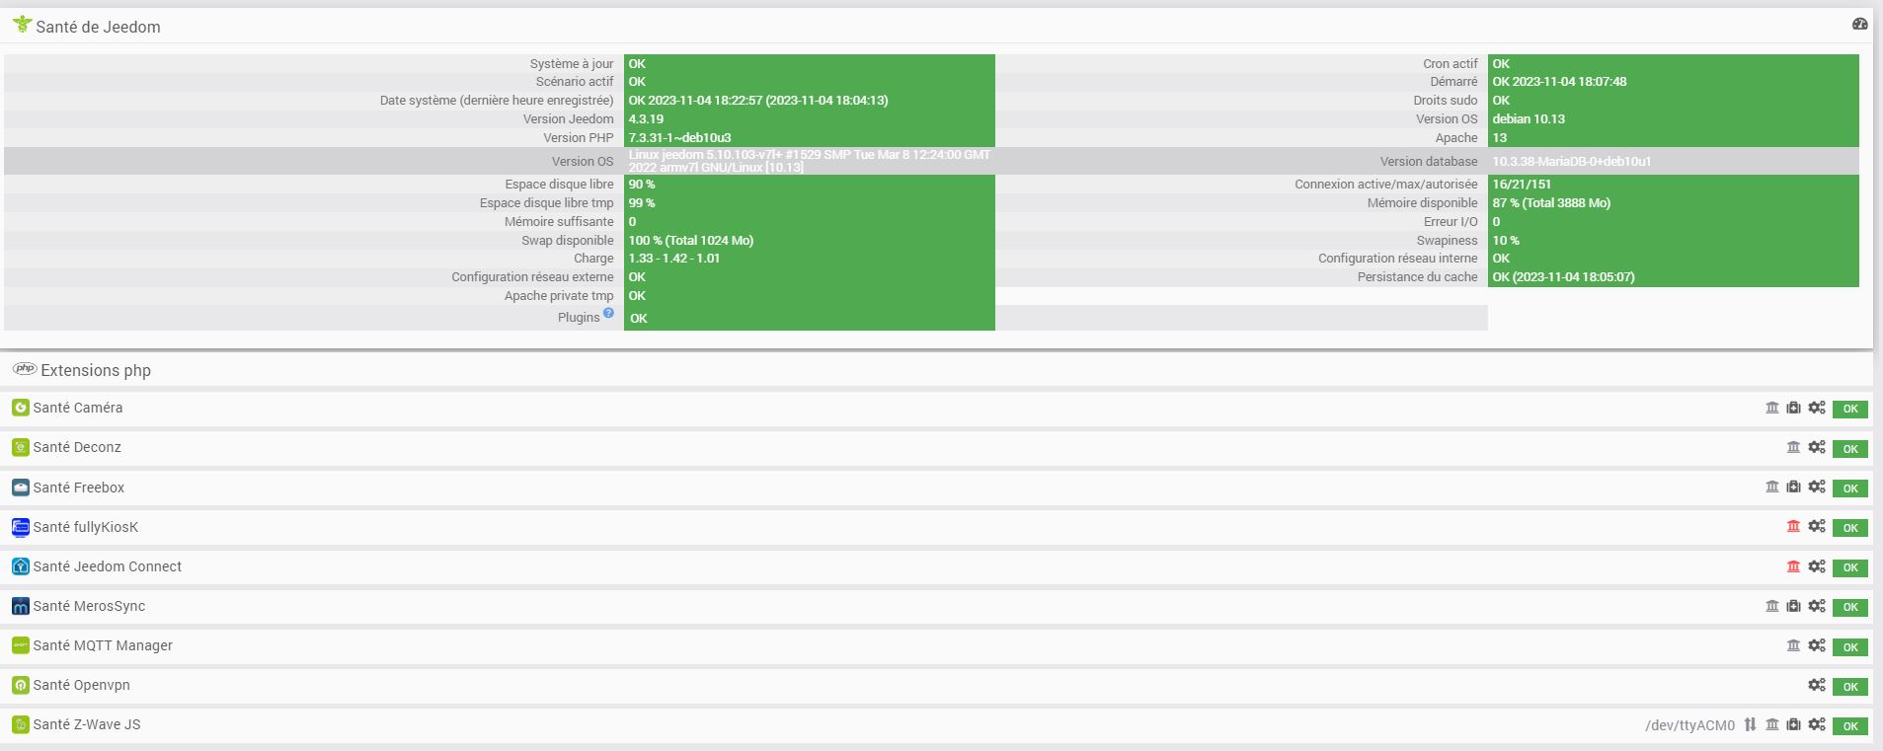The width and height of the screenshot is (1883, 751).
Task: Click the Espace disque libre value 90 %
Action: 642,185
